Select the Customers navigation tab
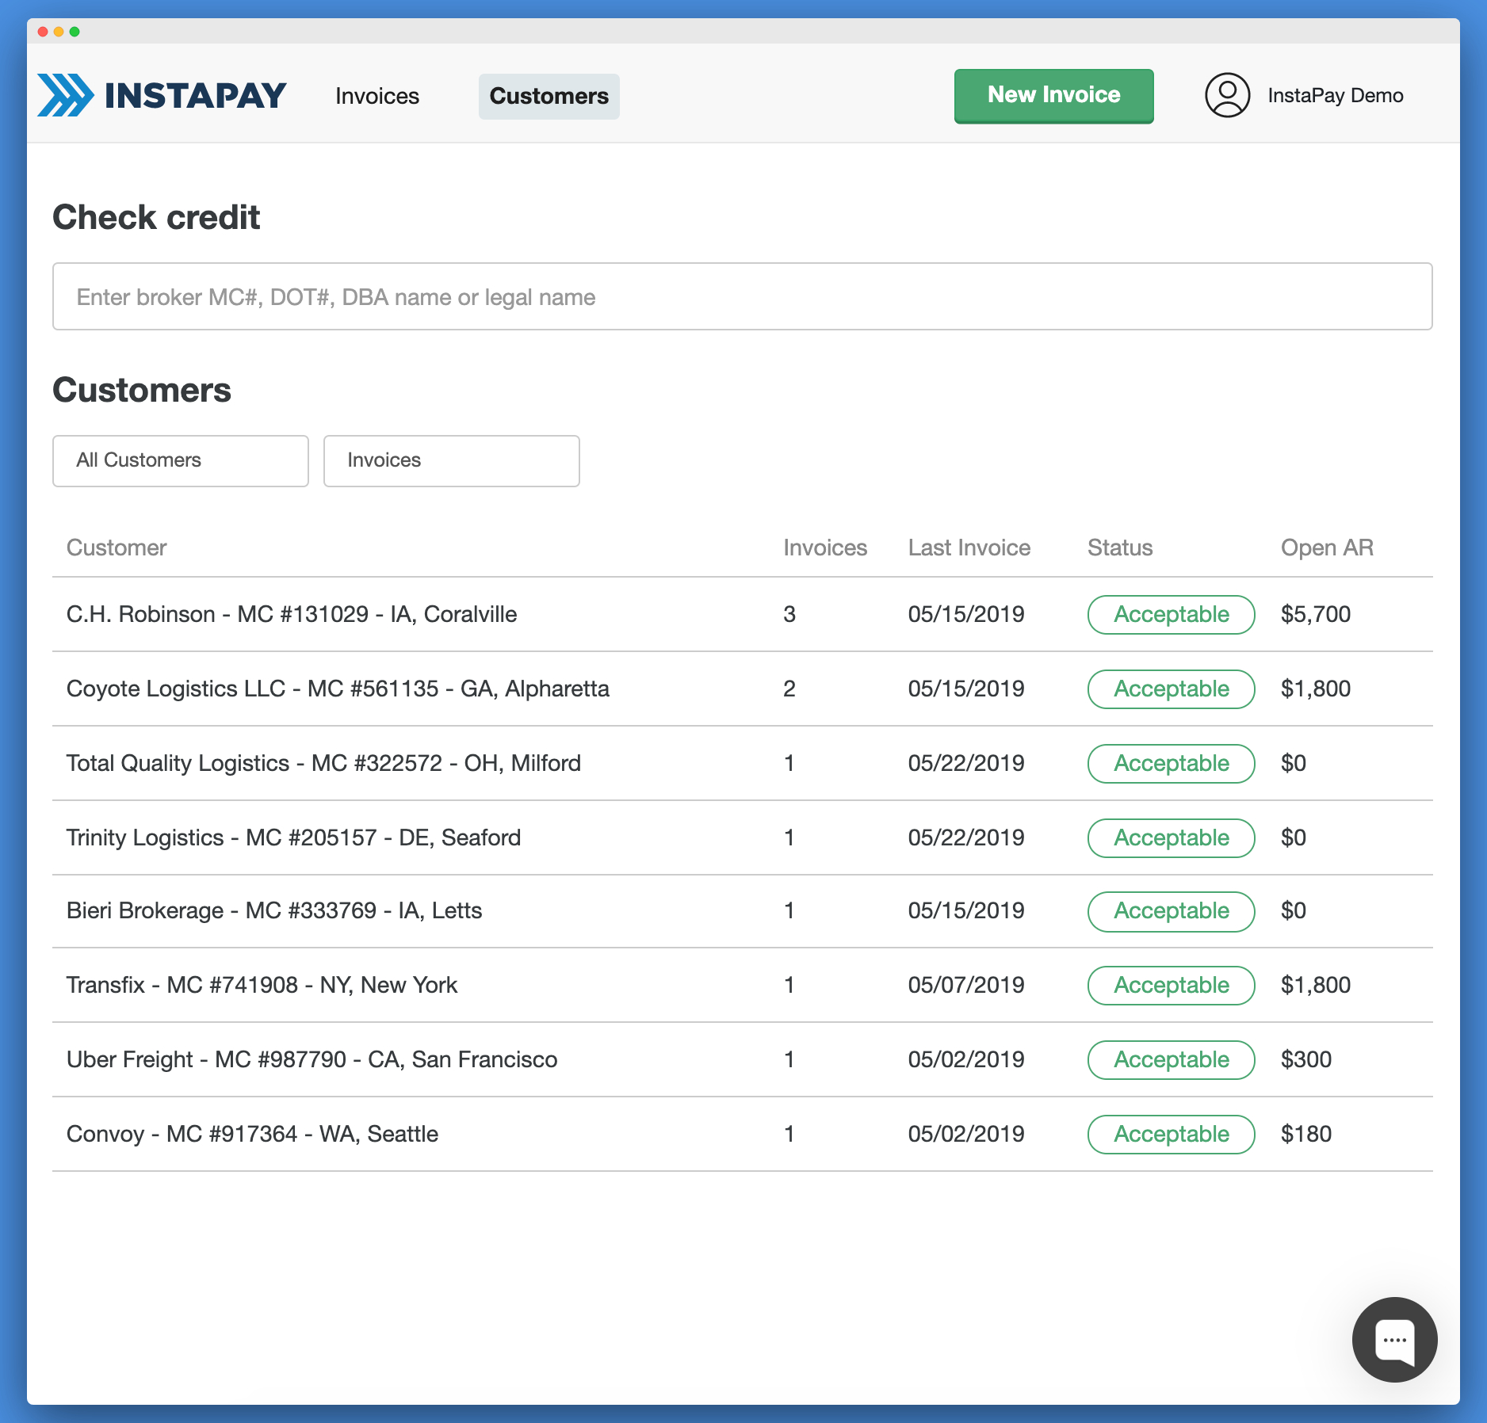 (549, 97)
